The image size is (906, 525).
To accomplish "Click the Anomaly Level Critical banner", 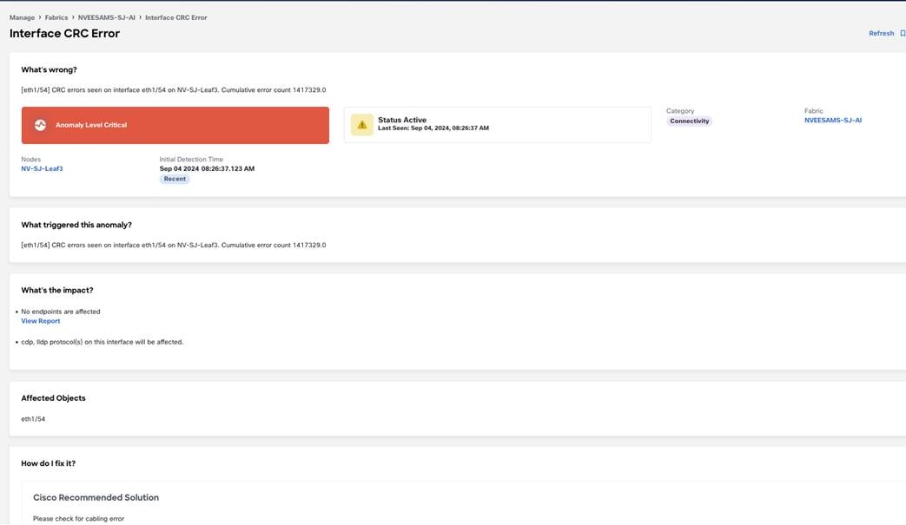I will click(x=175, y=125).
